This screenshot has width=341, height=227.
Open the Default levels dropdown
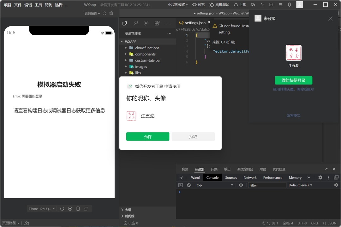(x=300, y=185)
